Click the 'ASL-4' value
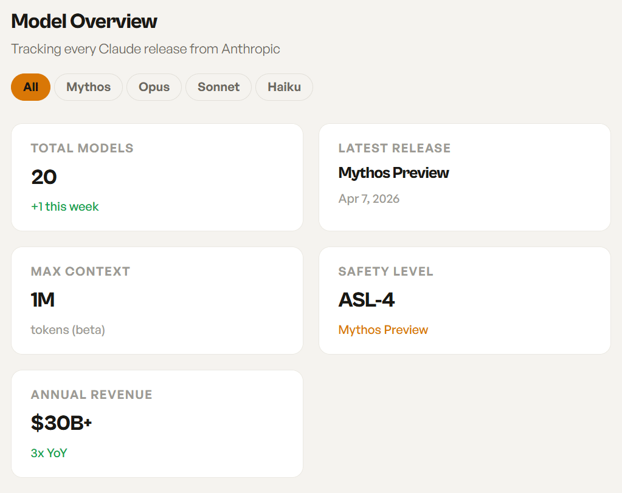Screen dimensions: 622x493 [367, 300]
